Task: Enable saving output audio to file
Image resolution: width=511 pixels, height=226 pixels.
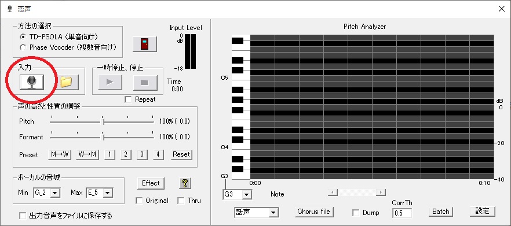Action: pos(23,216)
